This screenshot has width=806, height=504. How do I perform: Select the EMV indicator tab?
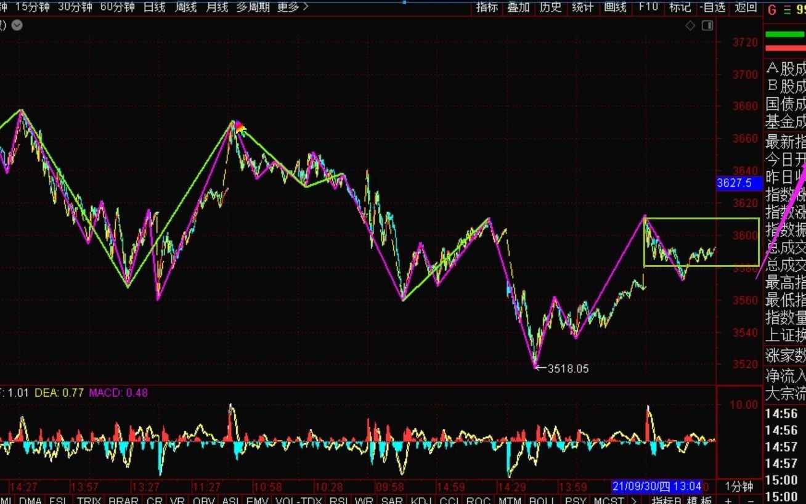(x=259, y=501)
